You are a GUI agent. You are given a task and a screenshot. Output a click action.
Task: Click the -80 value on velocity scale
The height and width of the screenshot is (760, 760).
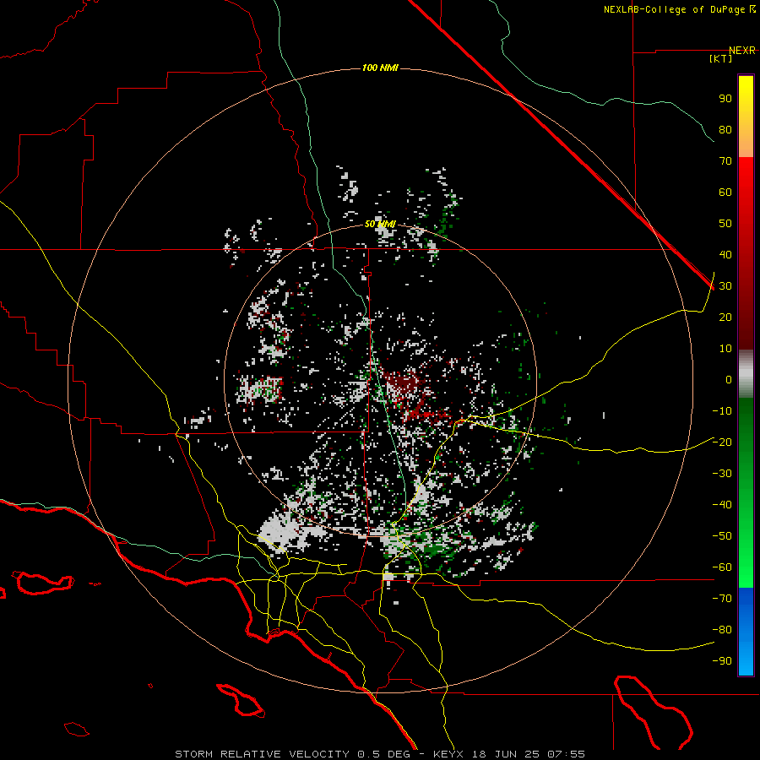[x=722, y=630]
